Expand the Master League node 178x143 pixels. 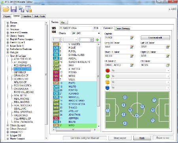8,139
